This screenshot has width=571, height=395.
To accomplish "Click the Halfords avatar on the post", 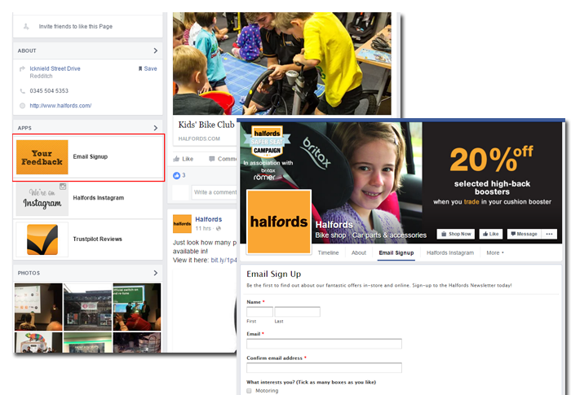I will [182, 224].
